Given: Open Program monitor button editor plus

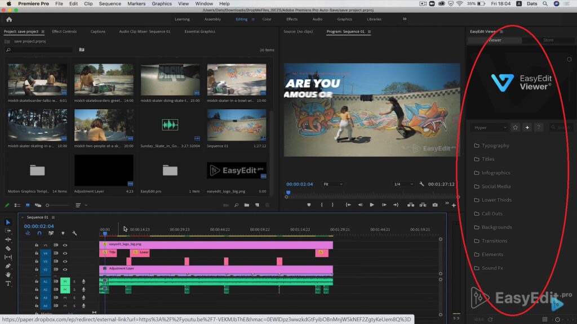Looking at the screenshot, I should (454, 205).
